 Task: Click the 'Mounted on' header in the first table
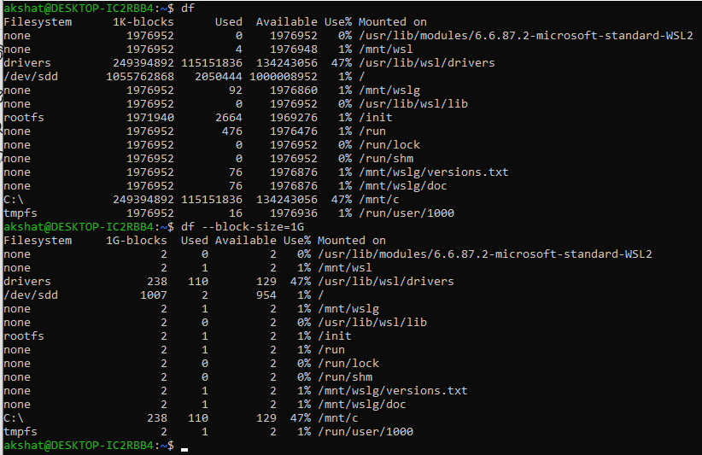(393, 22)
